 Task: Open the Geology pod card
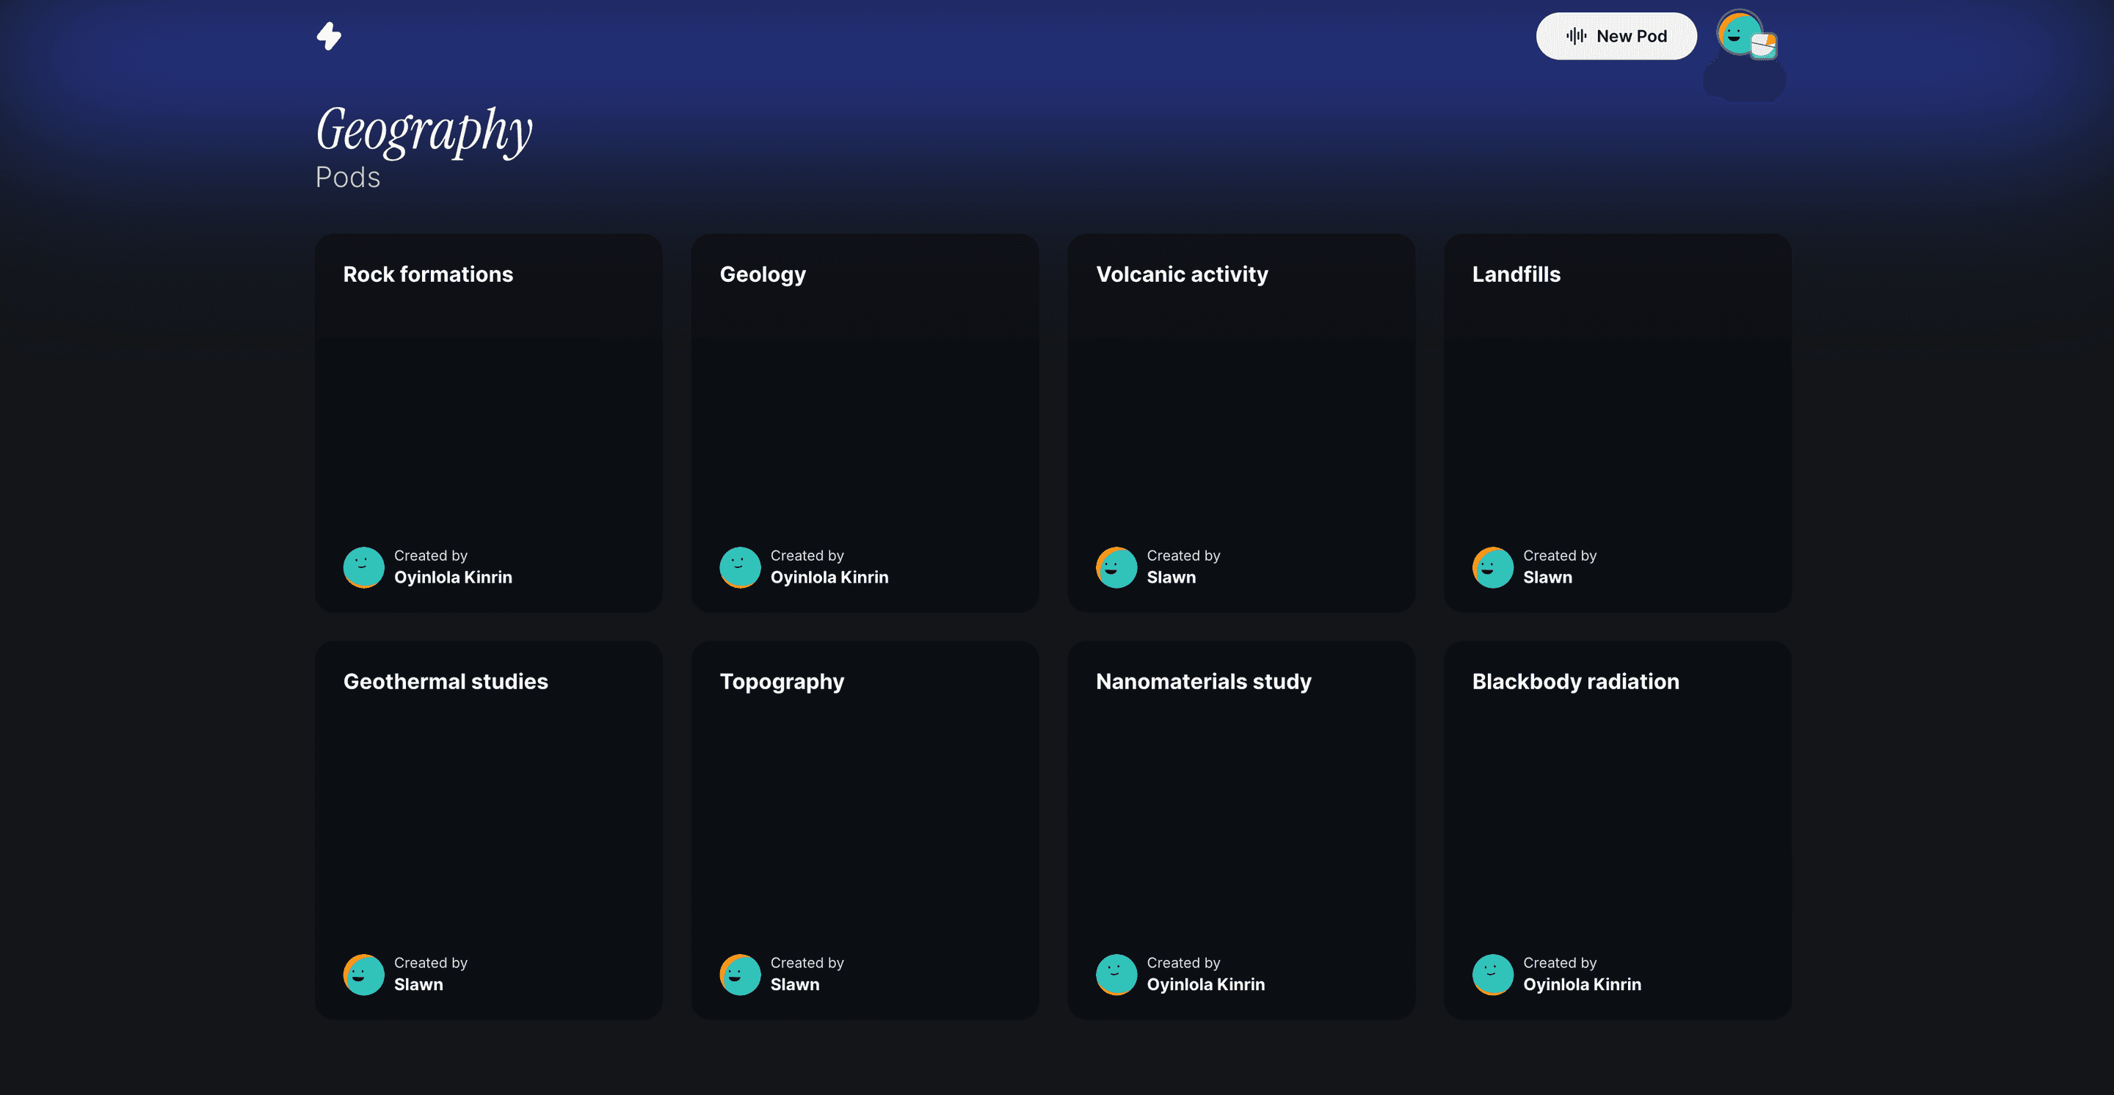[x=865, y=423]
